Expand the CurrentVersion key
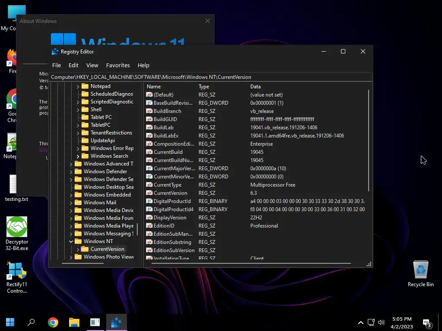Screen dimensions: 442x331 click(78, 249)
